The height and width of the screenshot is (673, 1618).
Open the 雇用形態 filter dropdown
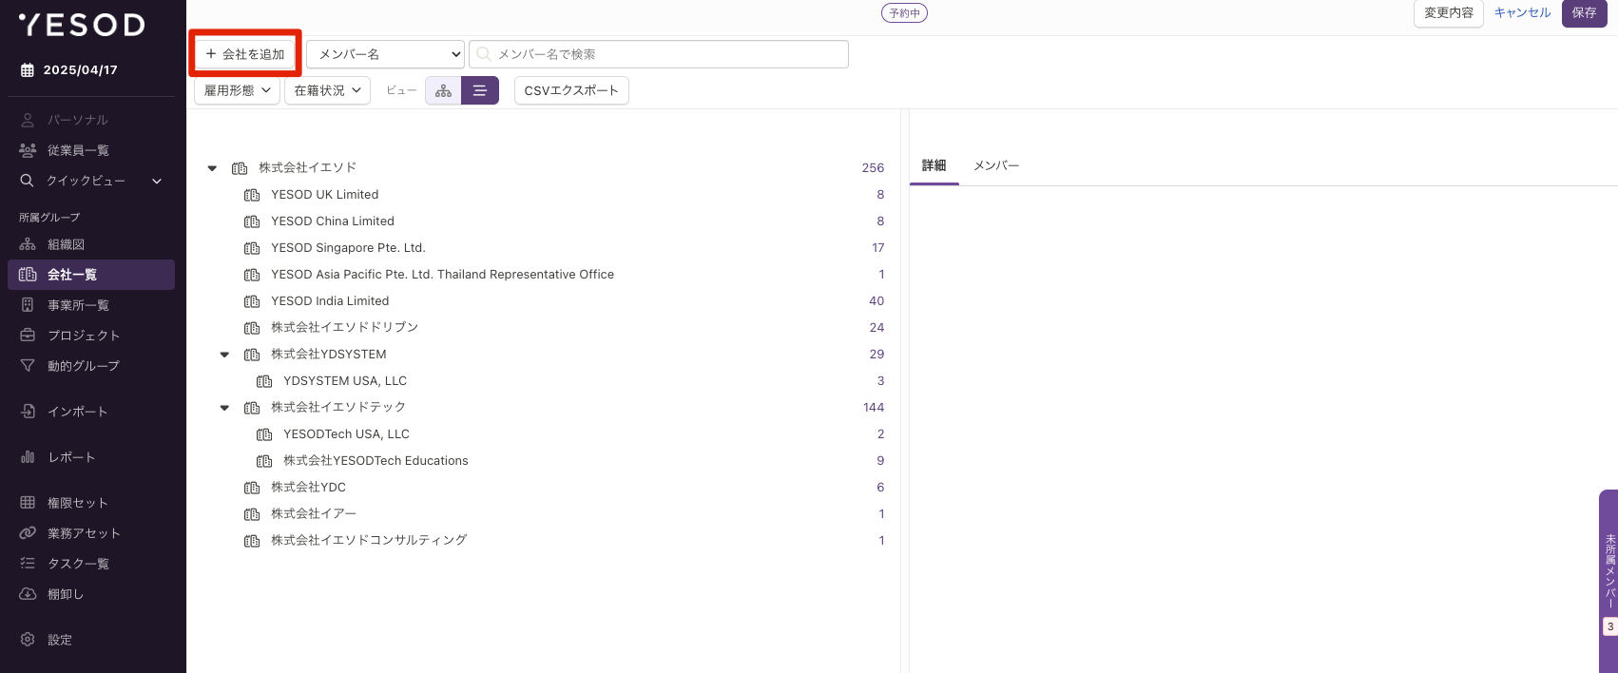(x=237, y=90)
